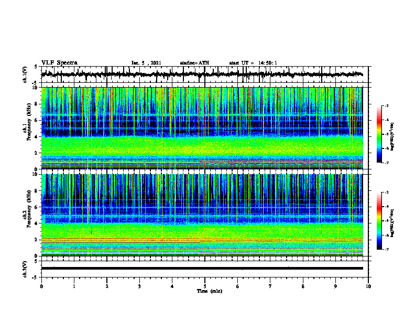
Task: Click the ch.2 frequency tick label "4"
Action: [37, 223]
